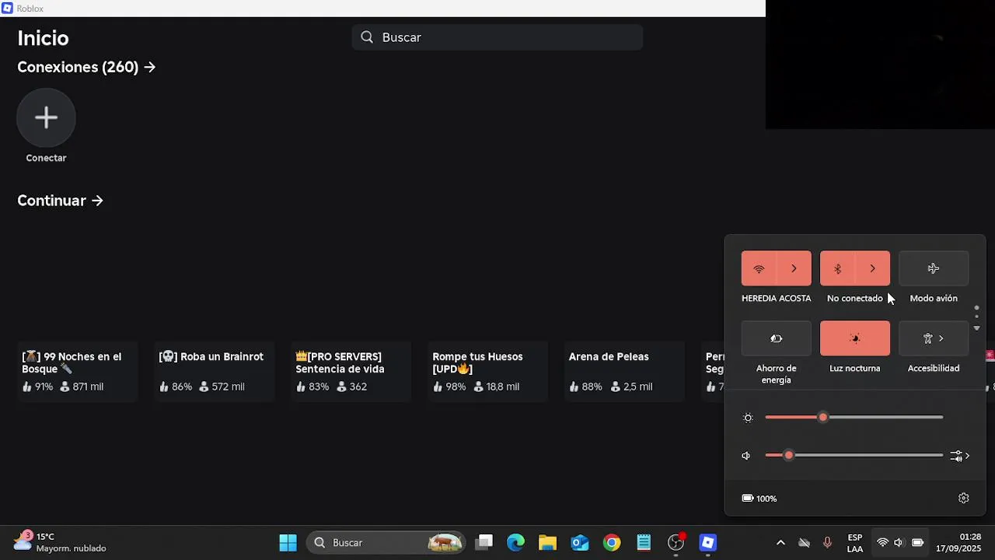Click the taskbar Wi-Fi icon
Screen dimensions: 995x560
point(882,543)
